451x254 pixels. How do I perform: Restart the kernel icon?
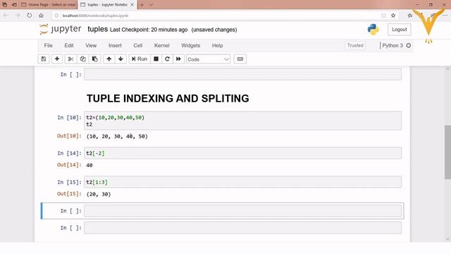pyautogui.click(x=167, y=59)
